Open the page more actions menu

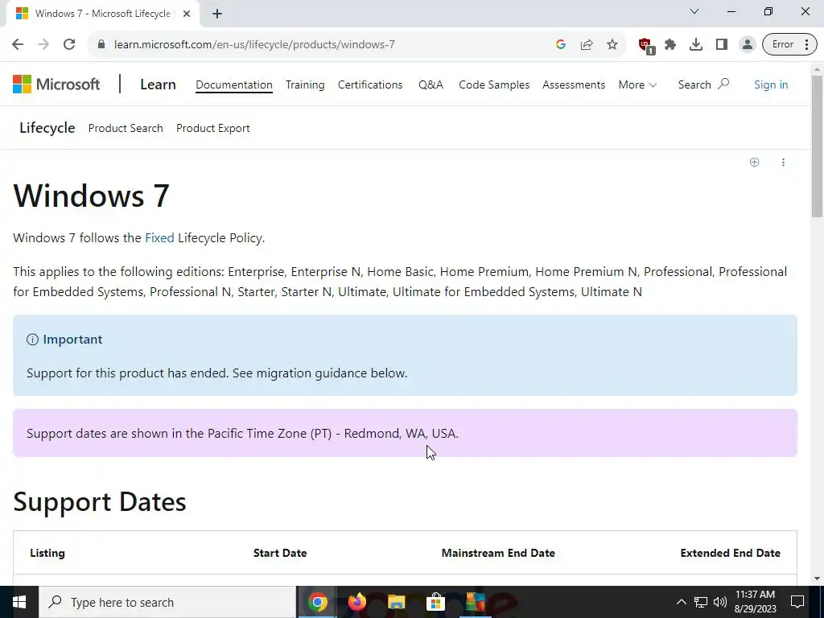[x=783, y=162]
